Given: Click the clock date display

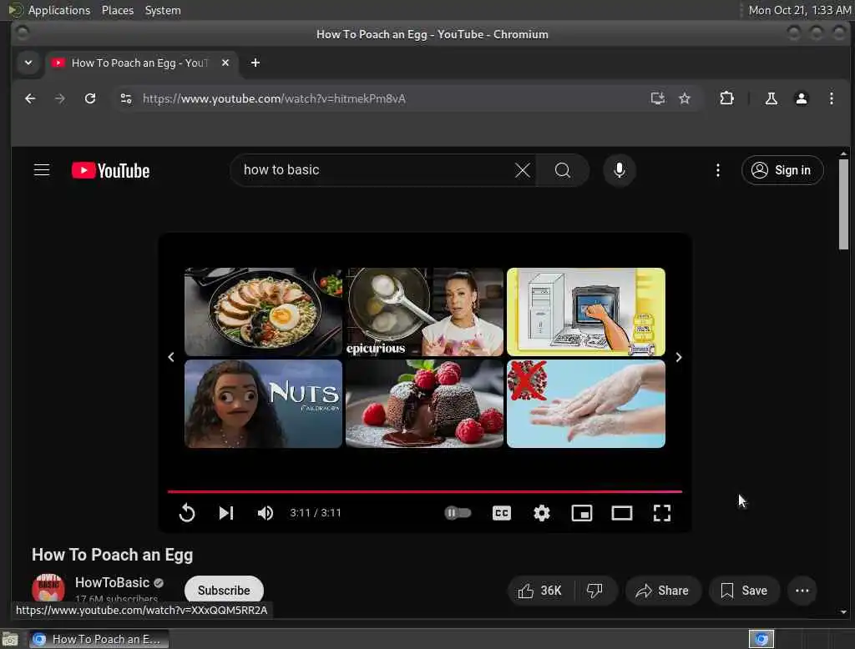Looking at the screenshot, I should 799,10.
